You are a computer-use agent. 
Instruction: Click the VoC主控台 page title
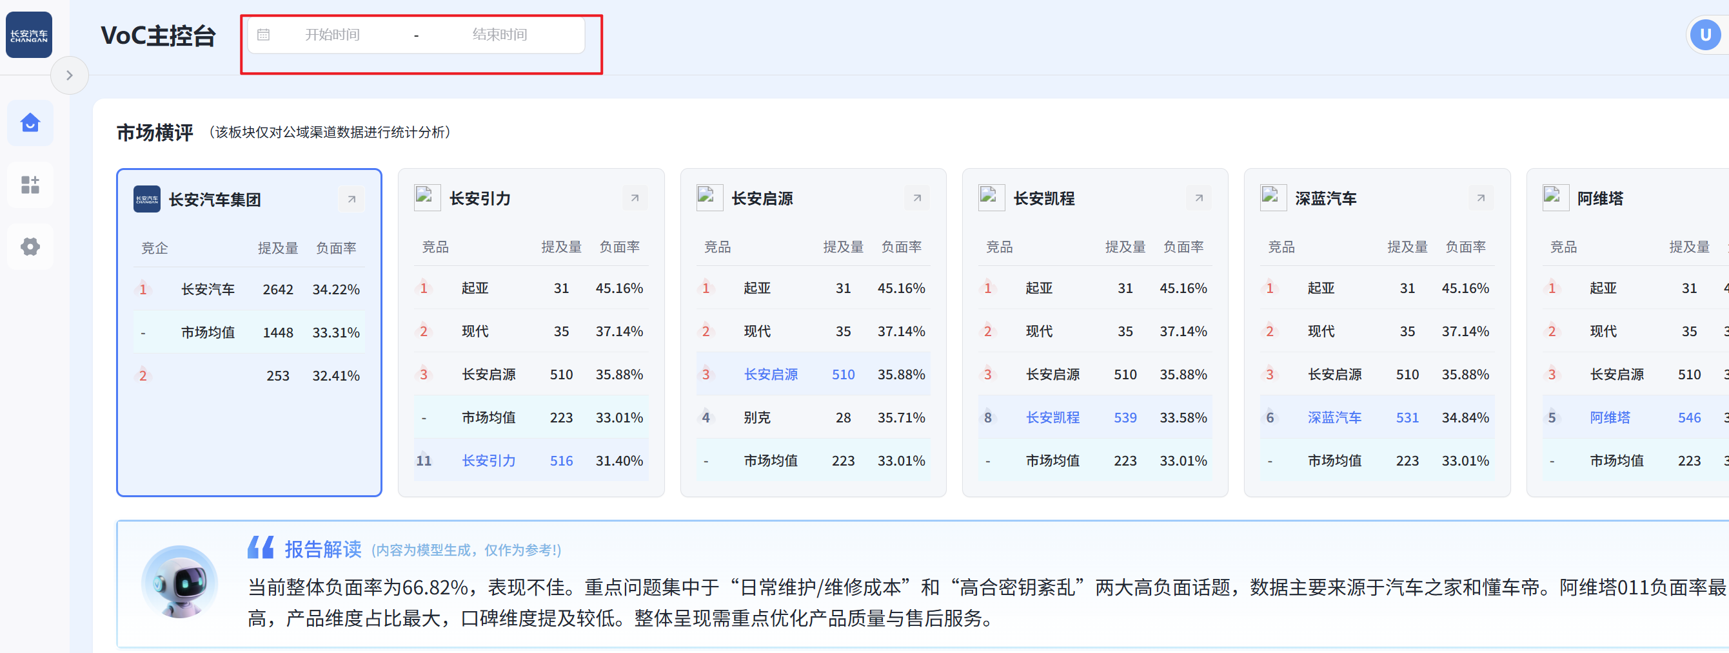coord(159,35)
